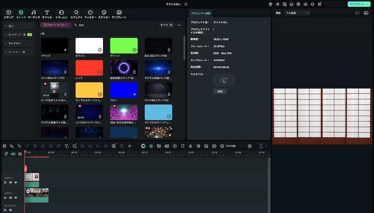Toggle visibility eye of ビデオ 2 track
This screenshot has width=374, height=213.
click(15, 182)
